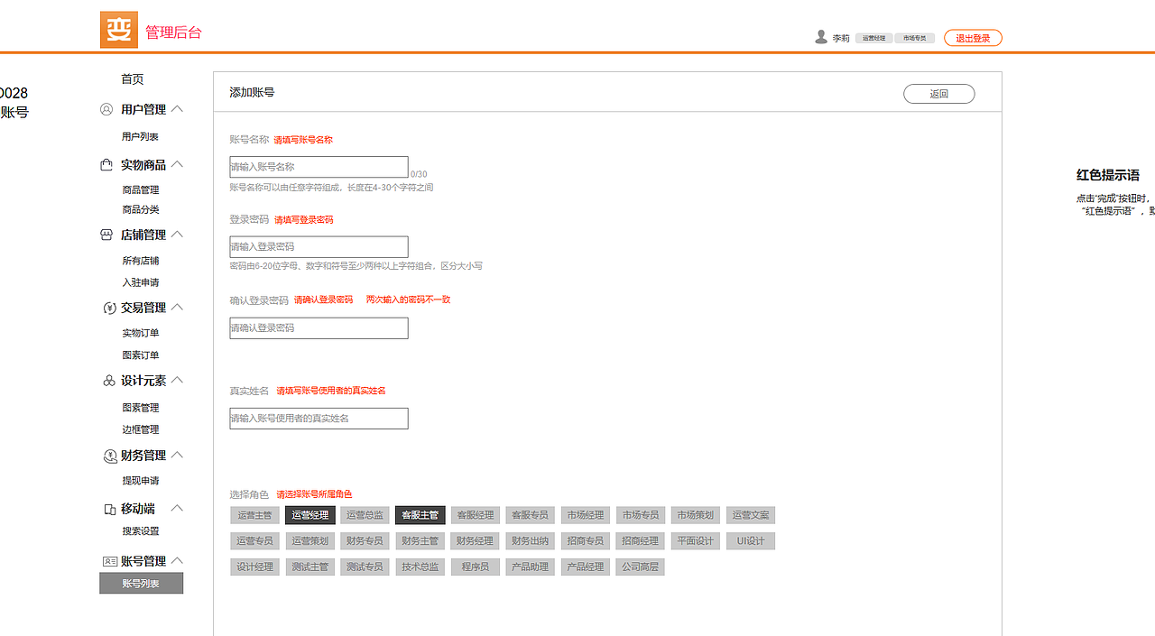
Task: Click the 交易管理 yen coin icon
Action: [110, 308]
